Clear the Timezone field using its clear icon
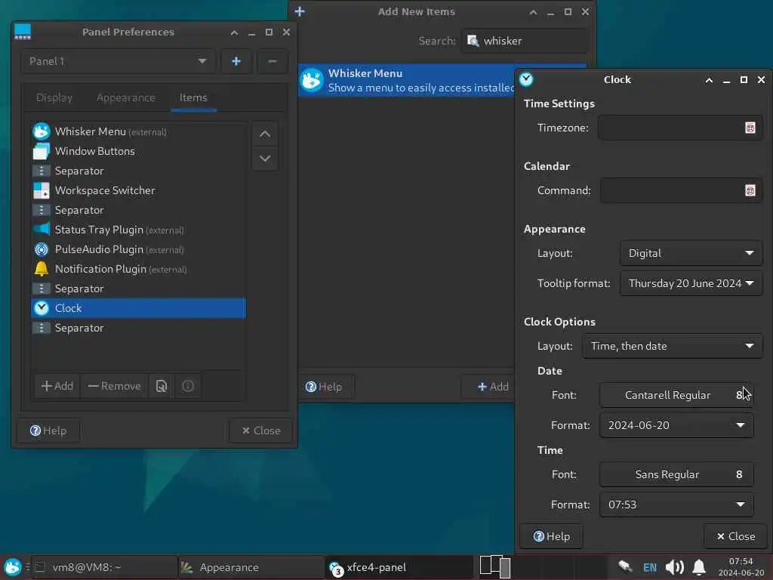Viewport: 773px width, 580px height. click(x=750, y=128)
